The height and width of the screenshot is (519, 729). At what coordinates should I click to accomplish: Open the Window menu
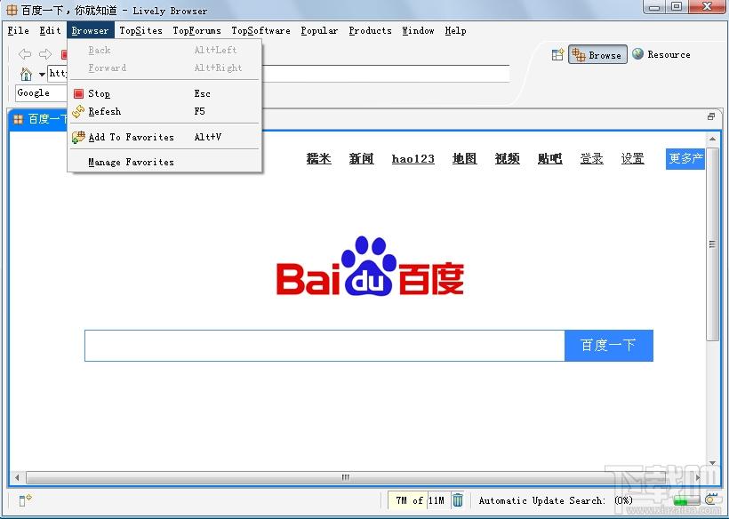point(418,31)
